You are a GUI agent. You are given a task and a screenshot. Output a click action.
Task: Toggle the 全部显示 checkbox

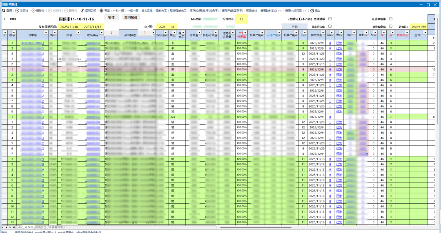(x=330, y=19)
